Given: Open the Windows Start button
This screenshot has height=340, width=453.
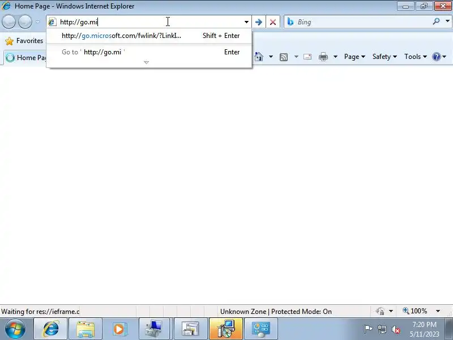Looking at the screenshot, I should coord(15,329).
